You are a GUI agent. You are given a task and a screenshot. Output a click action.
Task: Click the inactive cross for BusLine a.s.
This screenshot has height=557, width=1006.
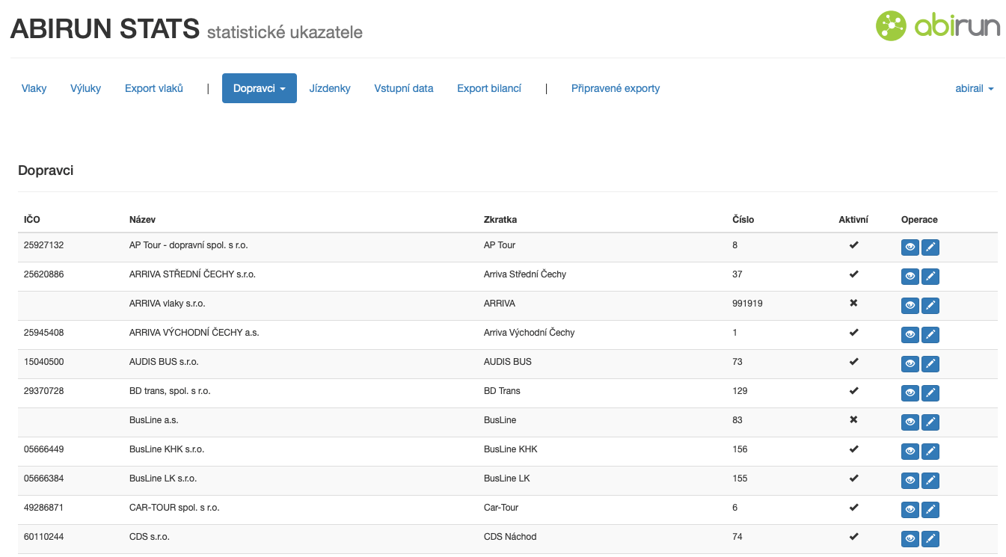click(853, 420)
